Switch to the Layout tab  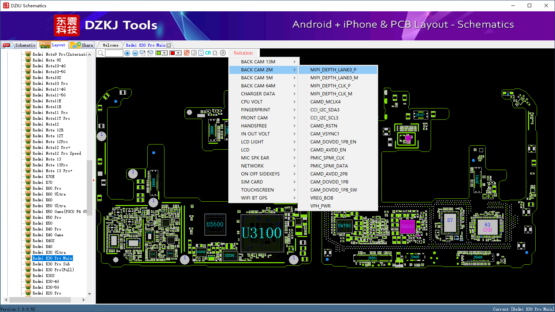(x=53, y=45)
